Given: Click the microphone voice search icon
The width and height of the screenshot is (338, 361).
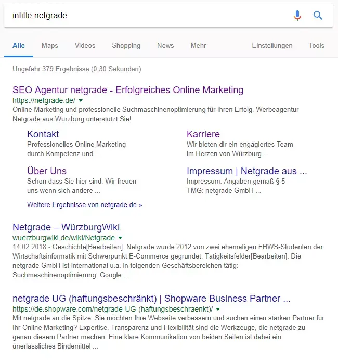Looking at the screenshot, I should [x=297, y=16].
